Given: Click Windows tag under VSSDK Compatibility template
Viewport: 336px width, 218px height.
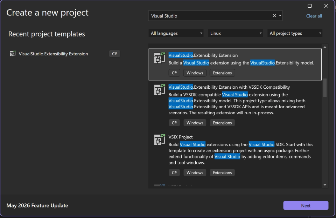Looking at the screenshot, I should click(195, 123).
